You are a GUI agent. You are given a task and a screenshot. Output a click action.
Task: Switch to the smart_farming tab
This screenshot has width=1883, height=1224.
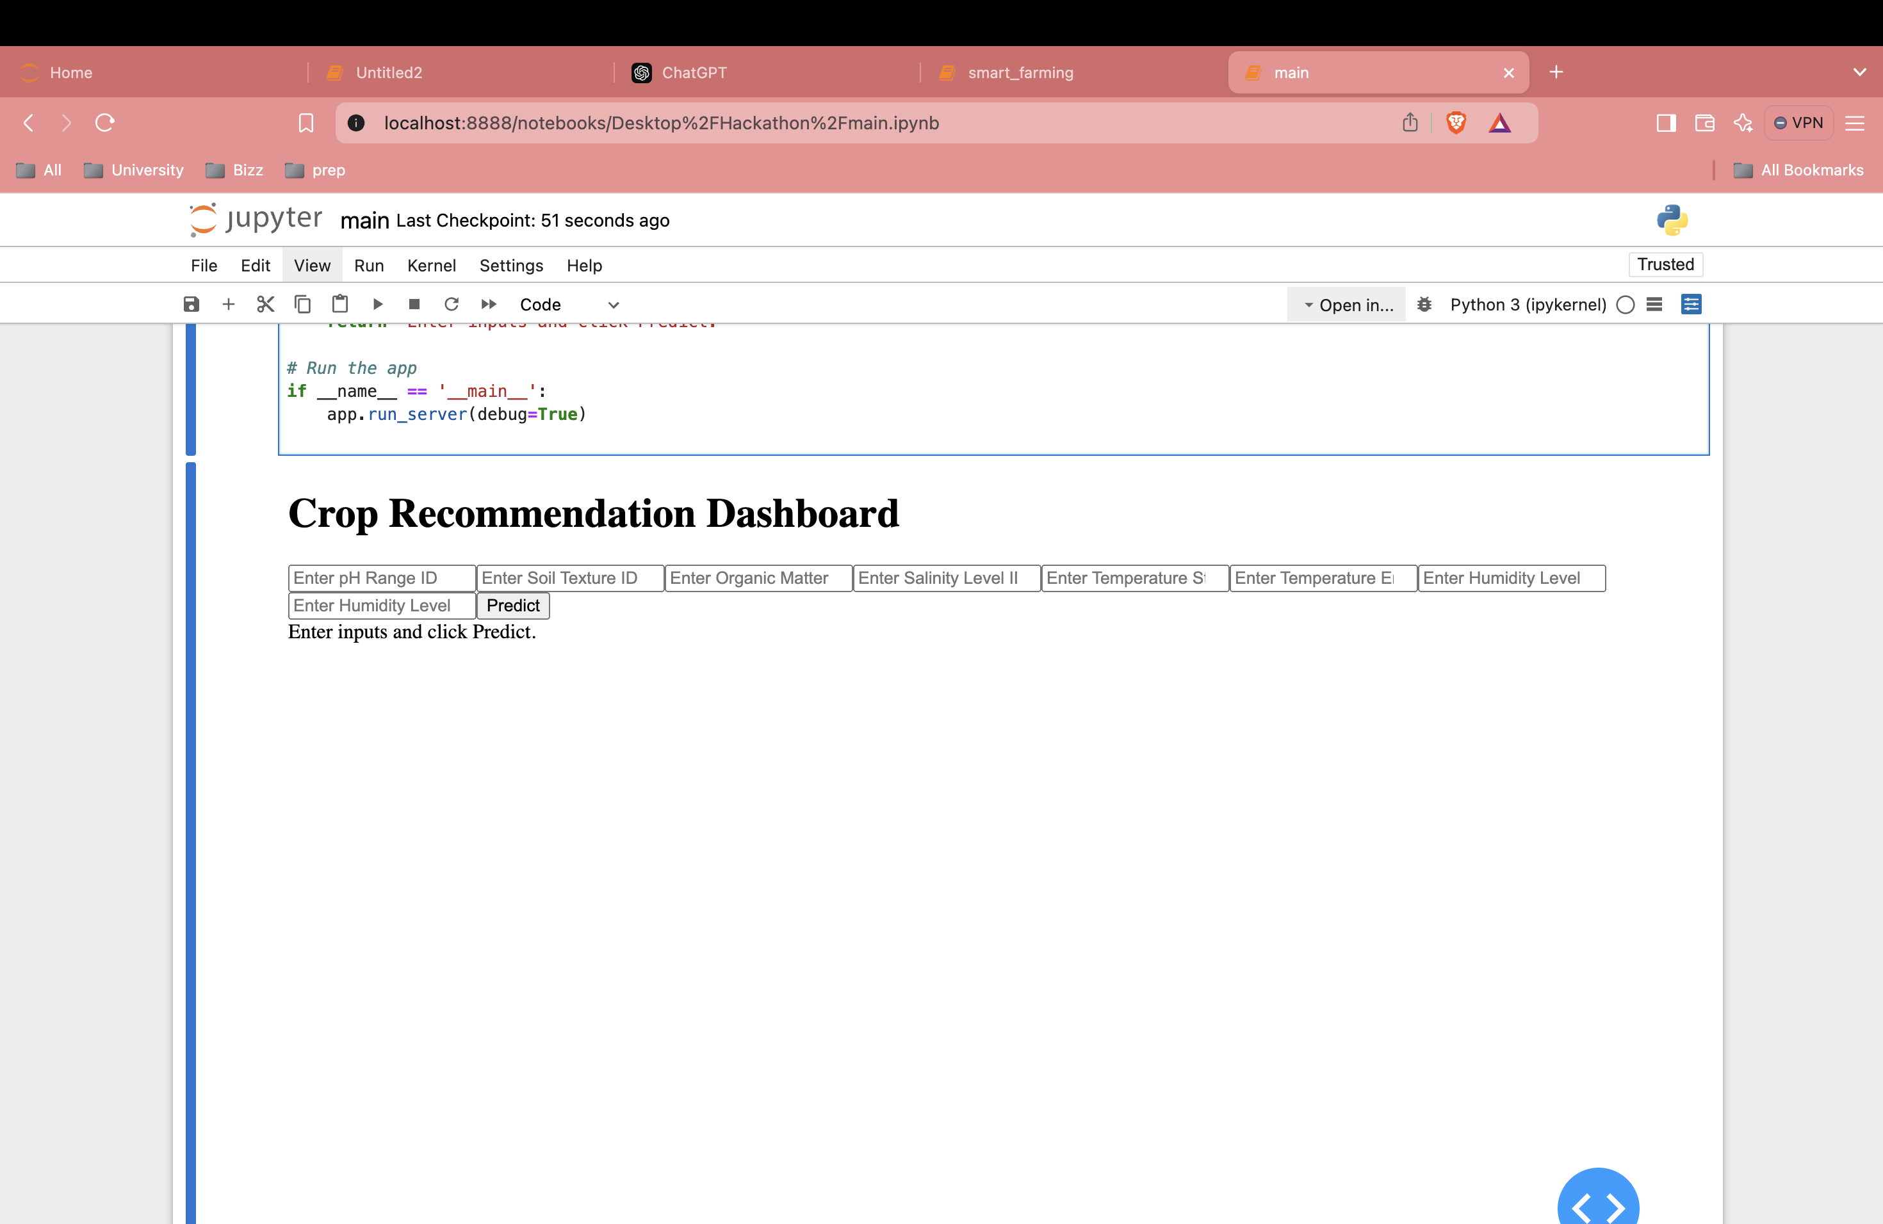click(1020, 73)
